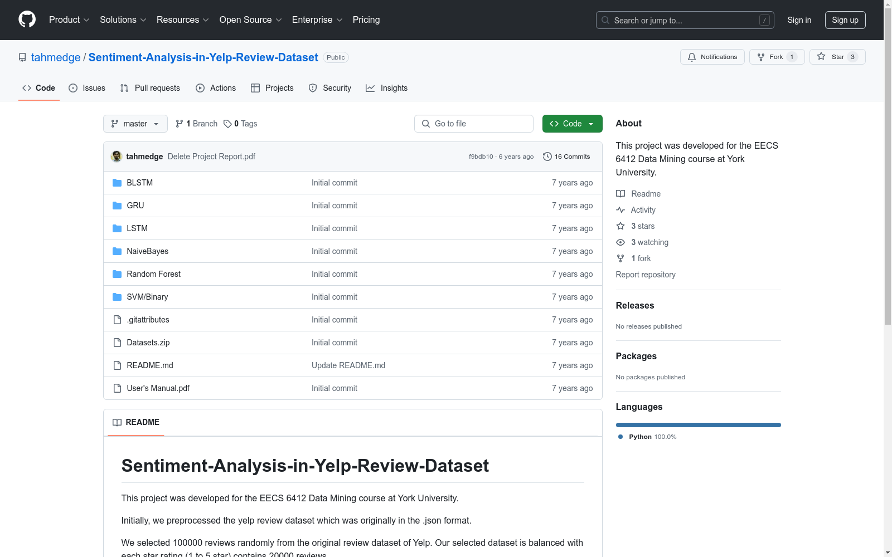Expand the Solutions menu

(123, 20)
